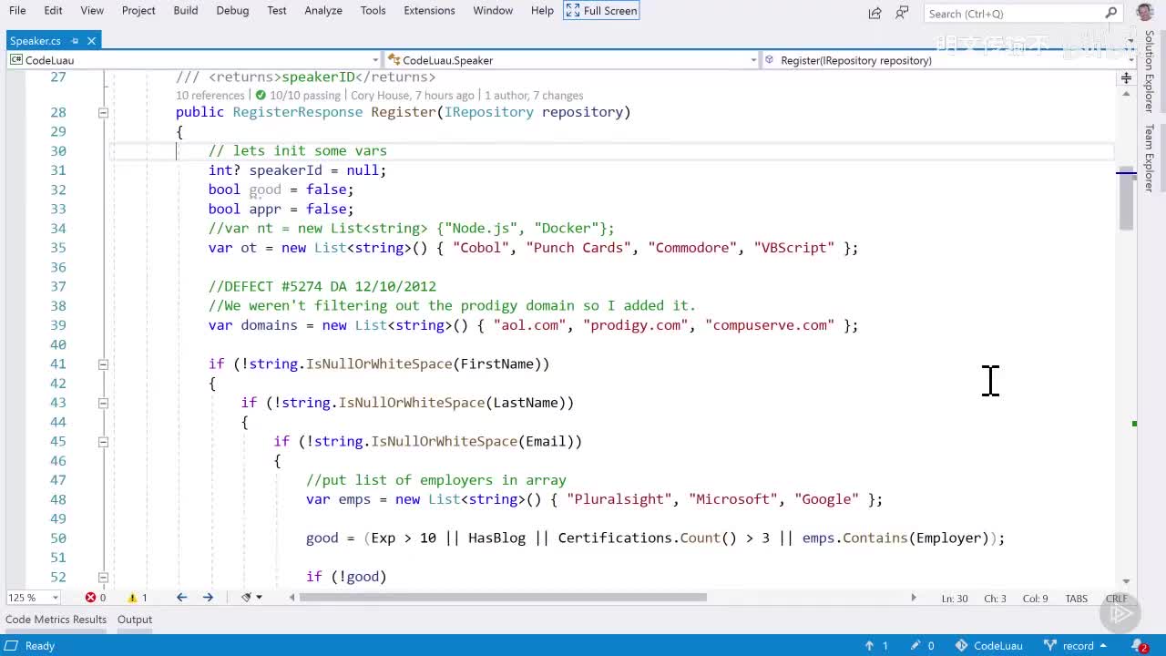Click the navigate backward arrow
The image size is (1166, 656).
click(x=181, y=598)
